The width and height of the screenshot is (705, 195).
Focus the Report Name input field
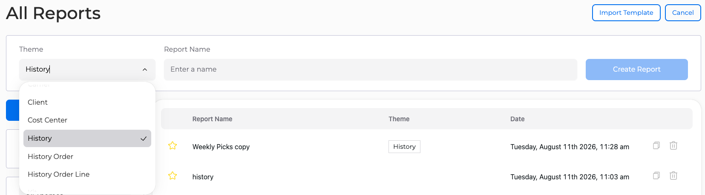pos(371,70)
